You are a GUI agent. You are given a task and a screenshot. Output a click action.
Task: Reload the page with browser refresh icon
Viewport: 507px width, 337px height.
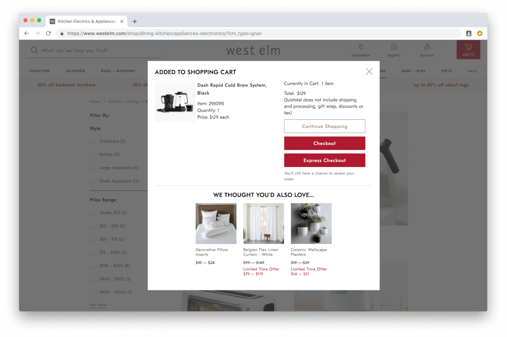tap(48, 33)
